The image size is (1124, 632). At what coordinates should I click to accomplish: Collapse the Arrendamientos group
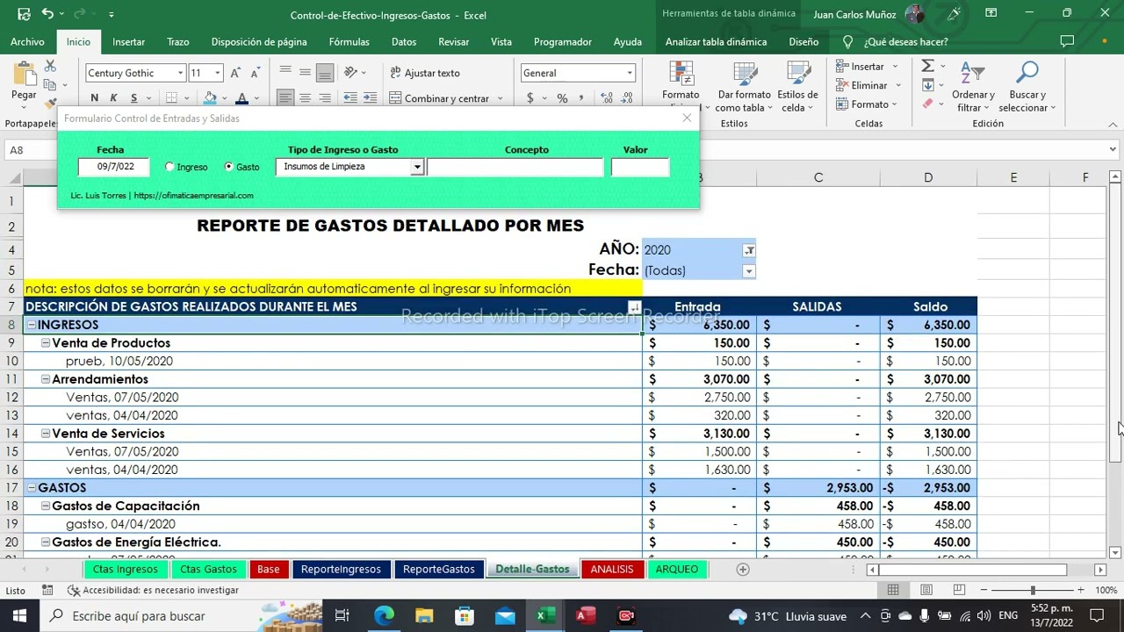click(46, 379)
